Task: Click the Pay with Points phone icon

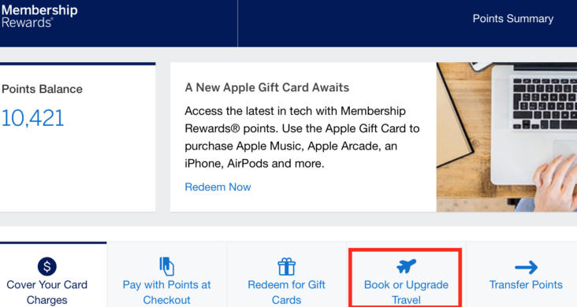Action: (166, 266)
